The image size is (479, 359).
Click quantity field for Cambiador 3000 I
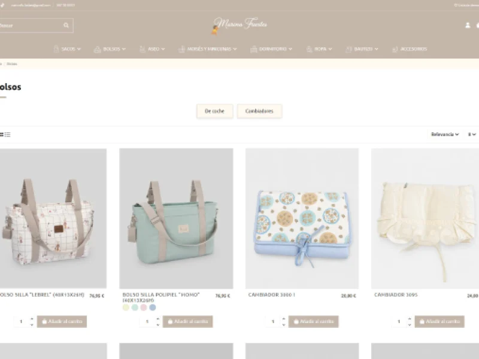pos(273,321)
